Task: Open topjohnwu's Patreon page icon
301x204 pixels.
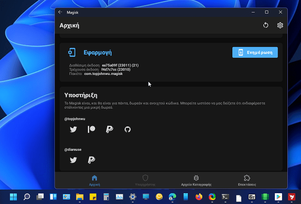Action: [92, 129]
